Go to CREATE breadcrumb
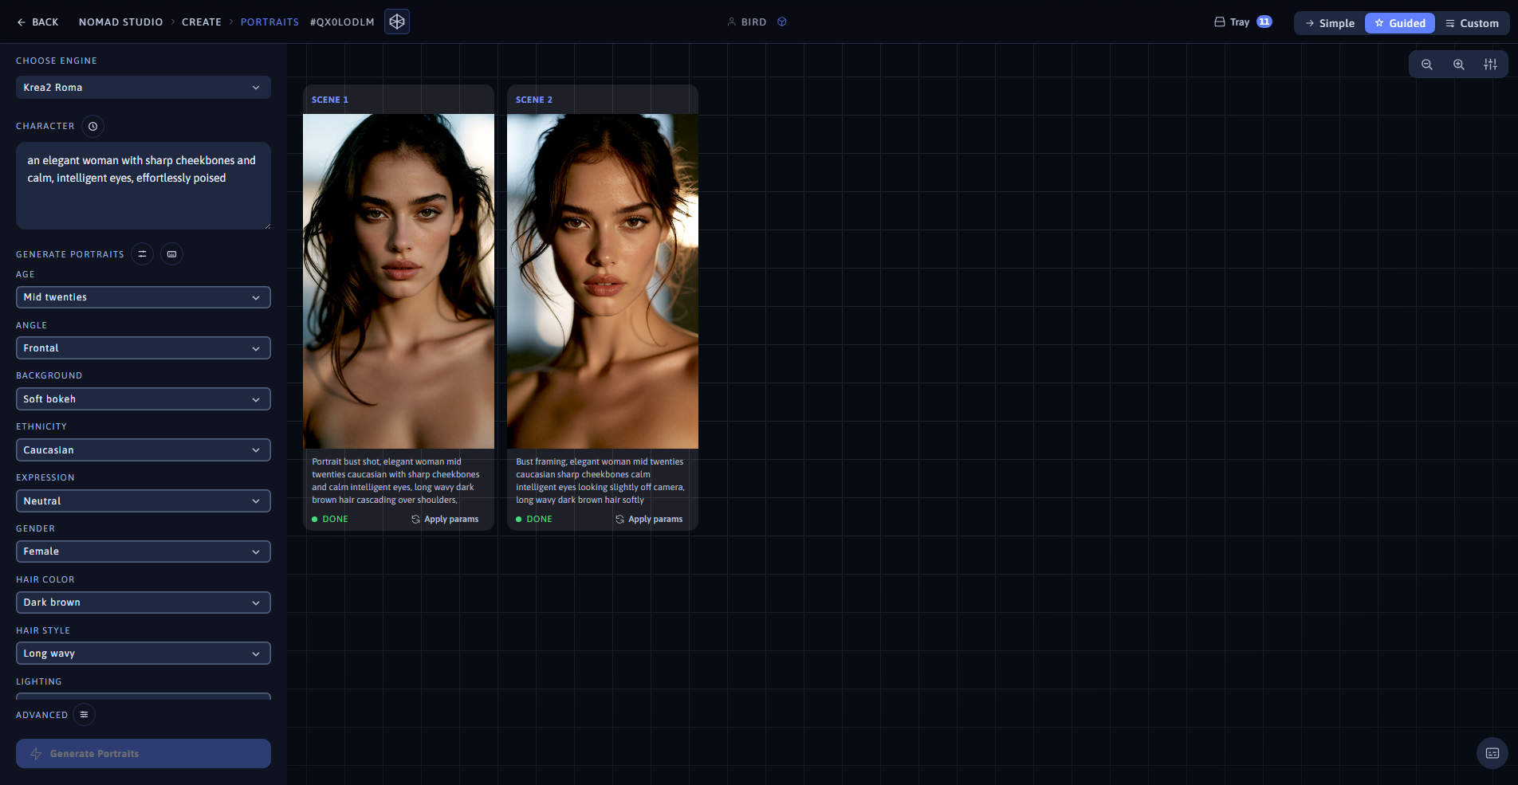The height and width of the screenshot is (785, 1518). (x=202, y=22)
